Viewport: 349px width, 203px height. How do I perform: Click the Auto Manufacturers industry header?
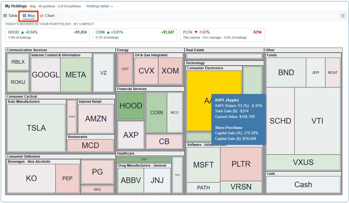pyautogui.click(x=24, y=102)
